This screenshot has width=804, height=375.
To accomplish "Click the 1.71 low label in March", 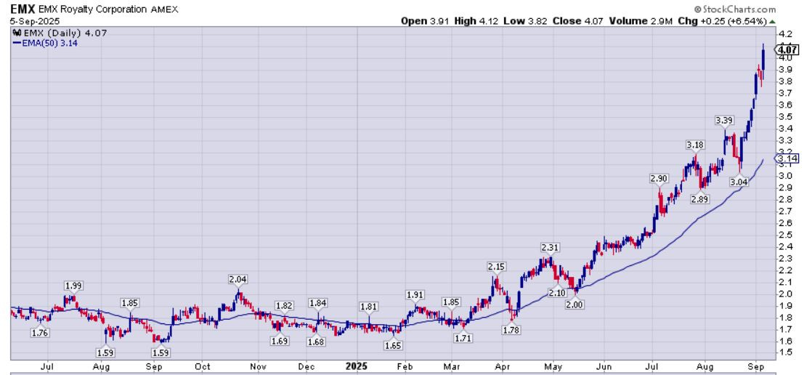I will click(463, 339).
